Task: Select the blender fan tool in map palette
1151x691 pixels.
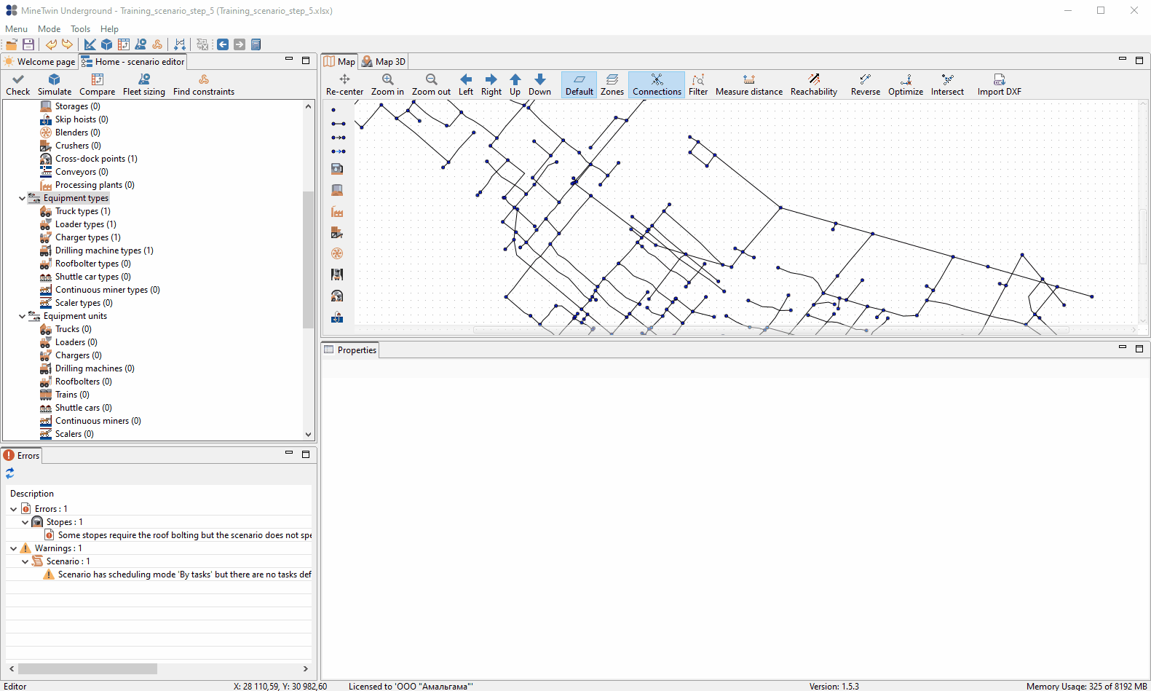Action: tap(337, 253)
